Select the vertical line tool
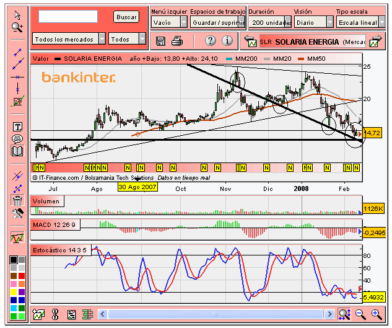Image resolution: width=392 pixels, height=328 pixels. point(17,88)
